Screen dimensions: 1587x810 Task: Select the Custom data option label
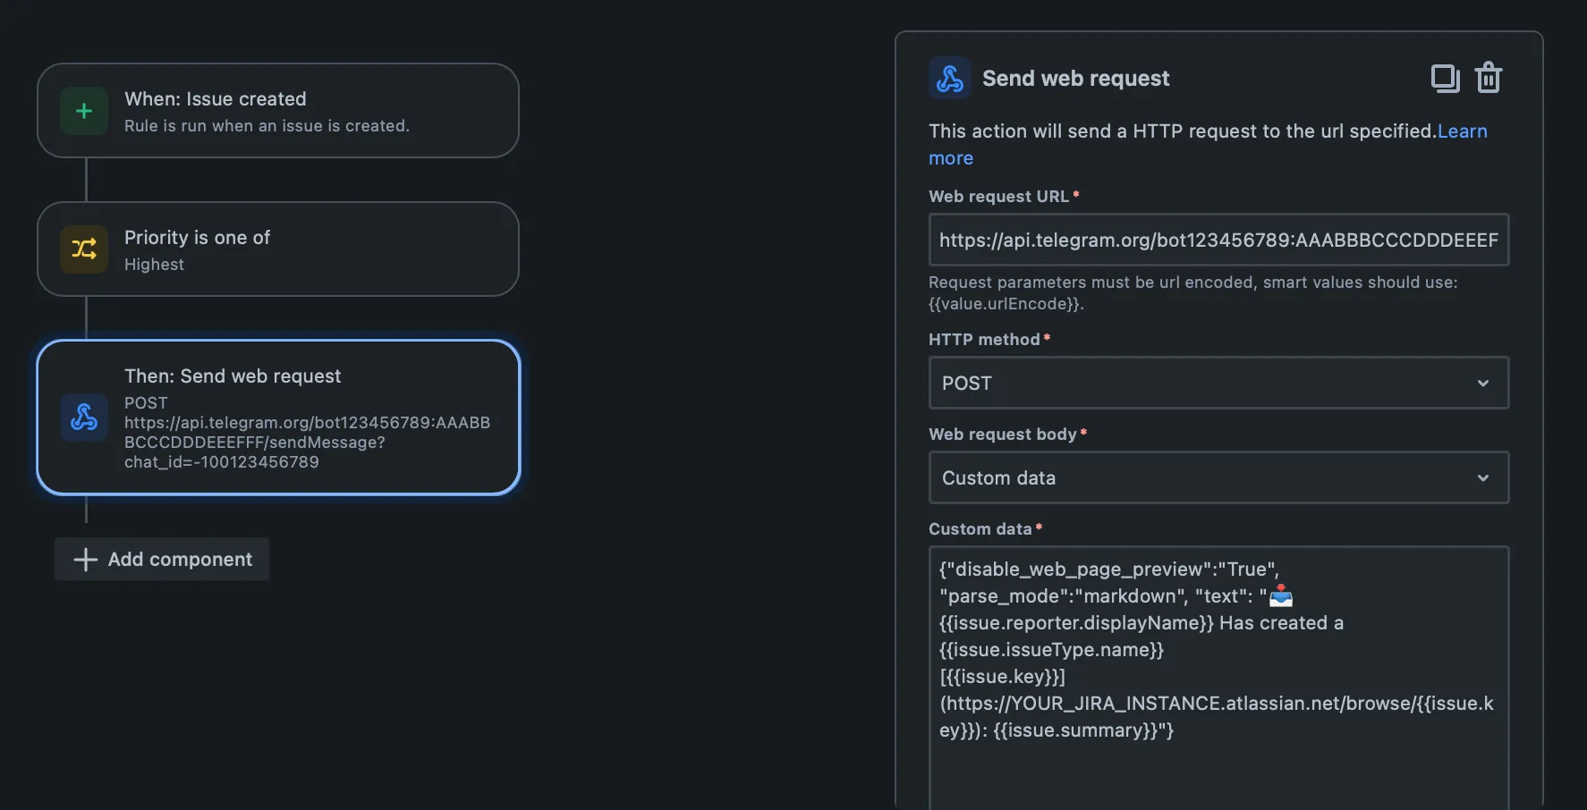pos(997,477)
